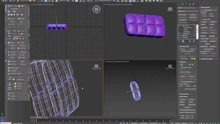Click the Poly Select modifier button
220x124 pixels.
coord(193,18)
